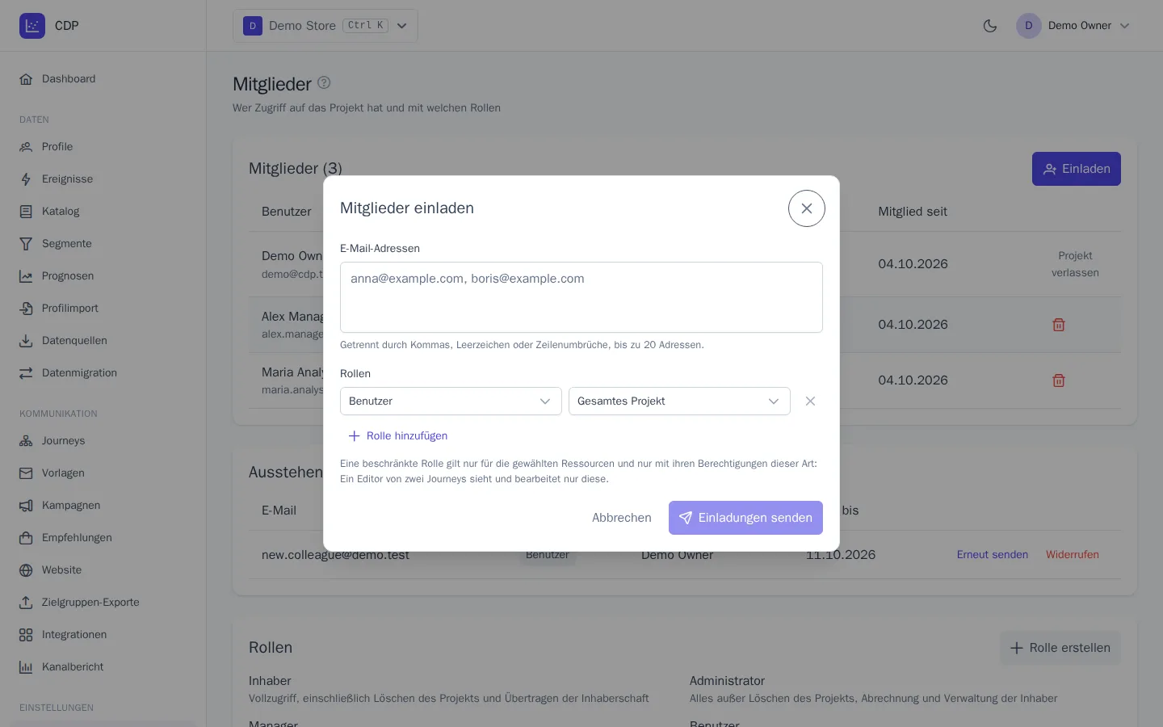Open the Demo Store project switcher
Image resolution: width=1163 pixels, height=727 pixels.
(325, 26)
